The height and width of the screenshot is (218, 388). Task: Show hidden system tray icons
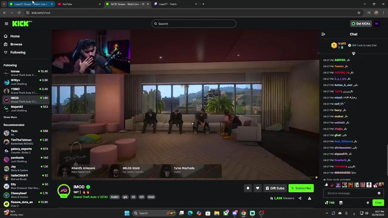[327, 213]
